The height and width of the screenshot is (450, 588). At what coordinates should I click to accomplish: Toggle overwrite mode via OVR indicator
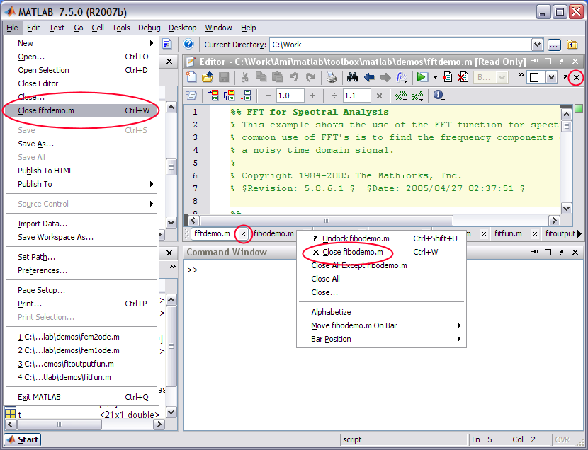click(562, 439)
